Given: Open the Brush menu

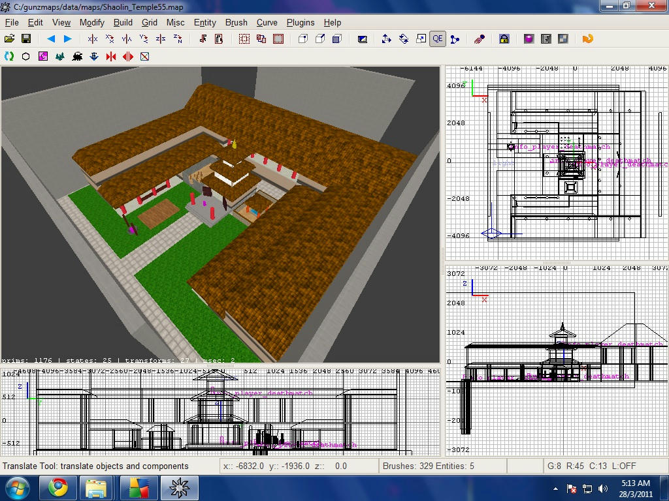Looking at the screenshot, I should tap(236, 22).
